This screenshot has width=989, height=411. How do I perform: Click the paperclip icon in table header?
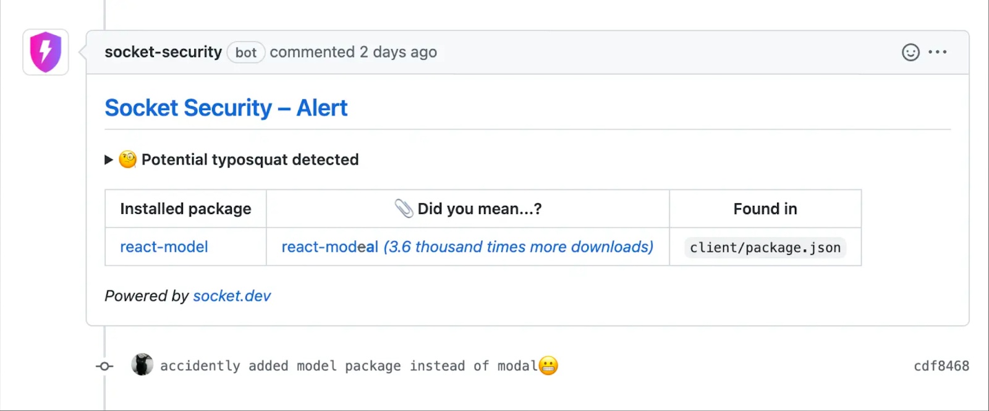[x=404, y=209]
